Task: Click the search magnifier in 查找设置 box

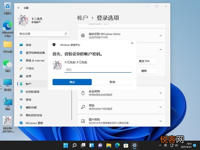Action: pos(66,34)
